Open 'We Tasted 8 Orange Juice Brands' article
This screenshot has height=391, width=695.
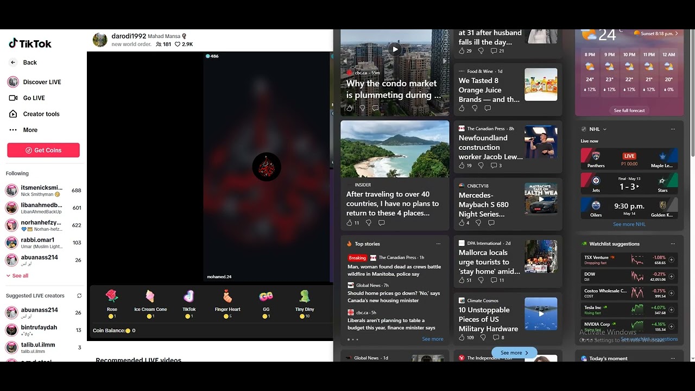489,90
